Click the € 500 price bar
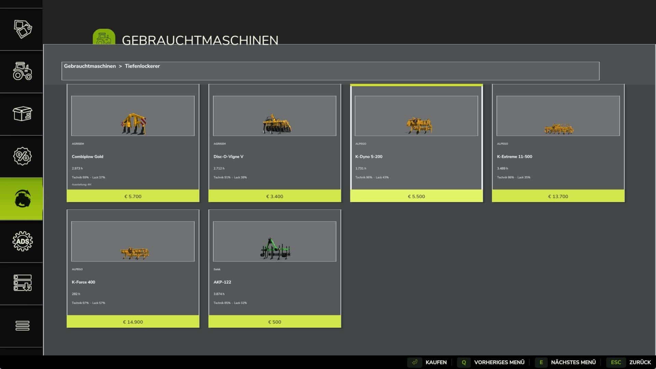Screen dimensions: 656x369 tap(275, 322)
